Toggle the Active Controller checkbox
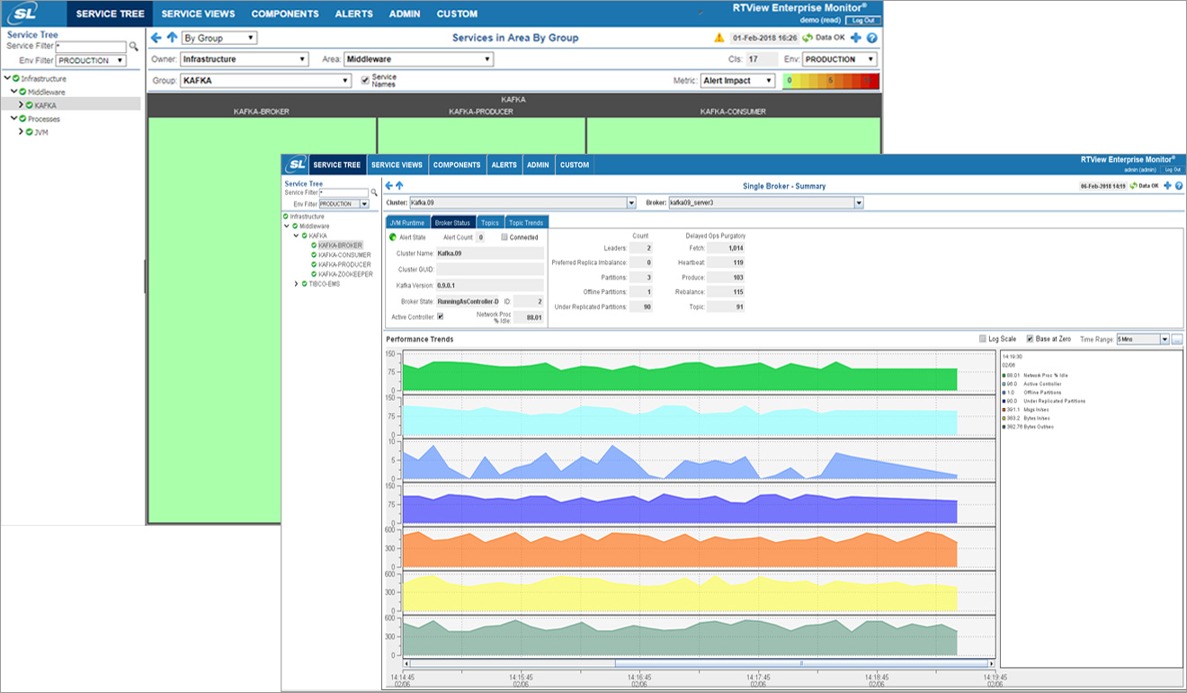The image size is (1187, 693). coord(441,316)
